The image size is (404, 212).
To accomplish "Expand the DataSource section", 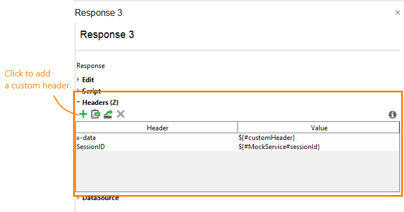I will pos(100,198).
